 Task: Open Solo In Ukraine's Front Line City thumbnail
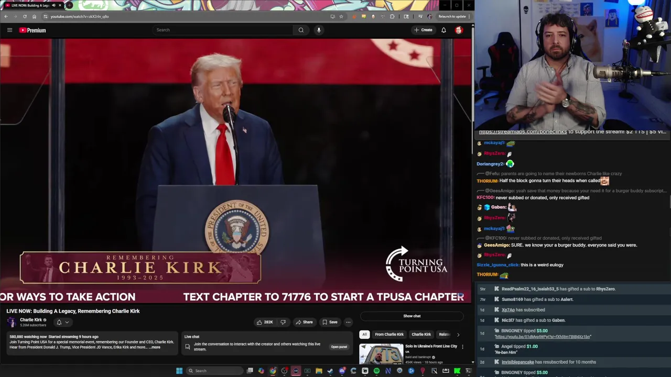381,353
